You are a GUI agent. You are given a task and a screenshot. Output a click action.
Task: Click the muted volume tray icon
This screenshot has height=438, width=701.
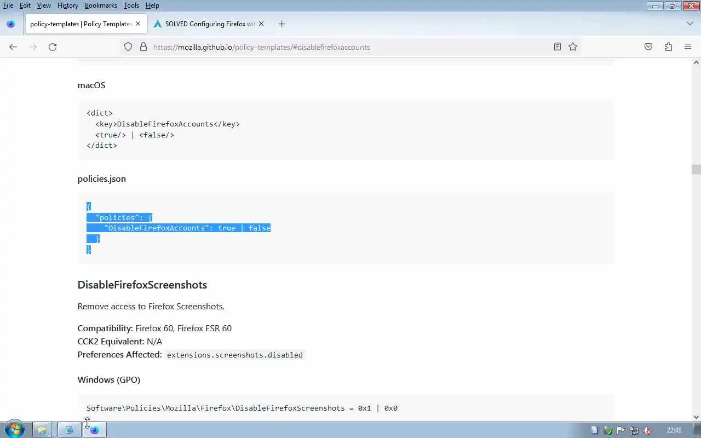click(647, 430)
